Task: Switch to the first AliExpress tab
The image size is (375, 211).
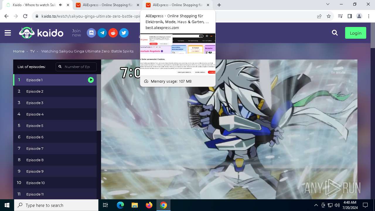Action: 108,5
